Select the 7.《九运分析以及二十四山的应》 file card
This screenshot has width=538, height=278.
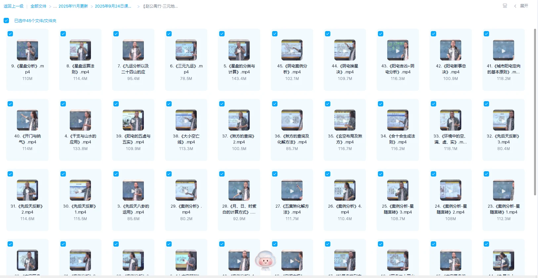133,60
